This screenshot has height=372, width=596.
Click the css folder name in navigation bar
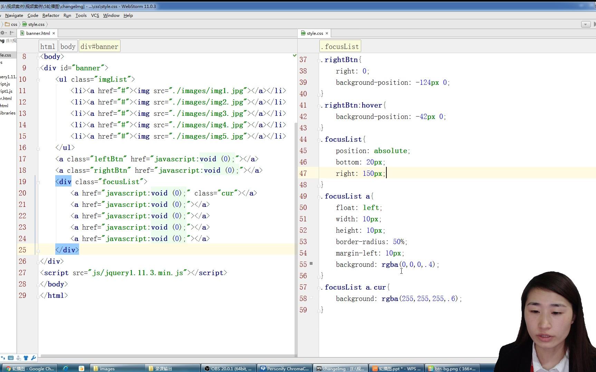(14, 24)
